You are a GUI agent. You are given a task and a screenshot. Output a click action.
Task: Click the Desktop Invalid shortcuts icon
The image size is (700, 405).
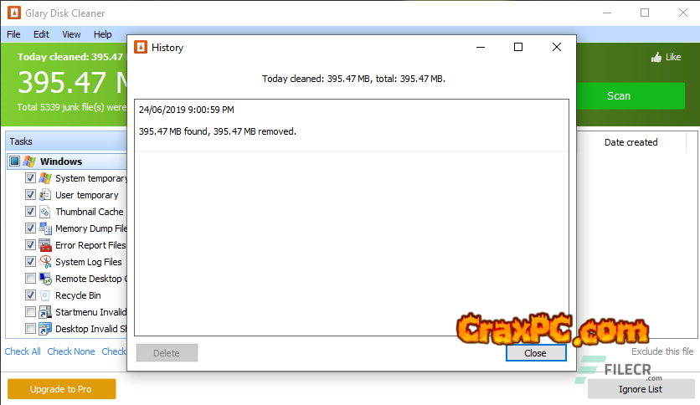[45, 329]
